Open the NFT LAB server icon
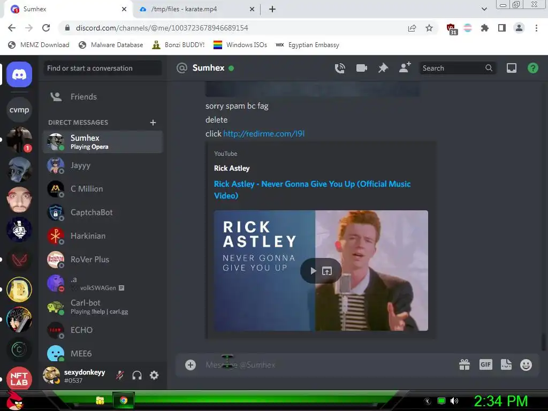 (19, 379)
